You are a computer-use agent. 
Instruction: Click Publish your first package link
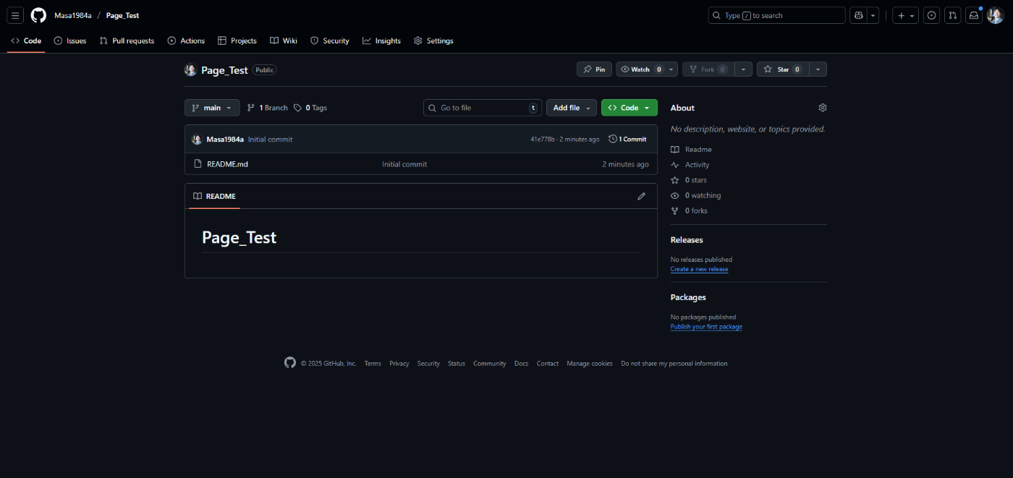point(706,327)
